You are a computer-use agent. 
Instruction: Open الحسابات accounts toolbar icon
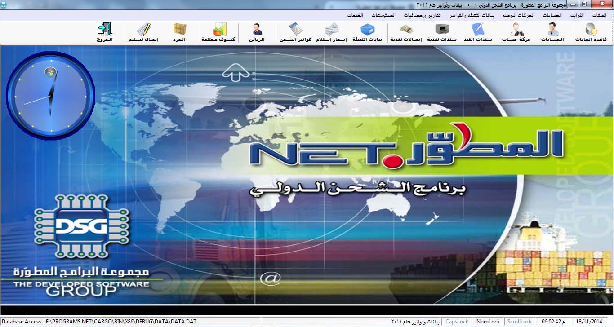(x=553, y=33)
